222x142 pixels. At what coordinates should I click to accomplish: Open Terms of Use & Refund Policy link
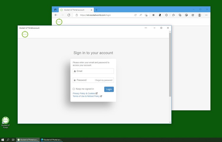[x=86, y=96]
